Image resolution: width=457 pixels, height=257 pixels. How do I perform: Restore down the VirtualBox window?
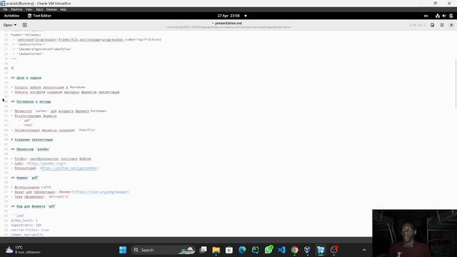point(435,4)
